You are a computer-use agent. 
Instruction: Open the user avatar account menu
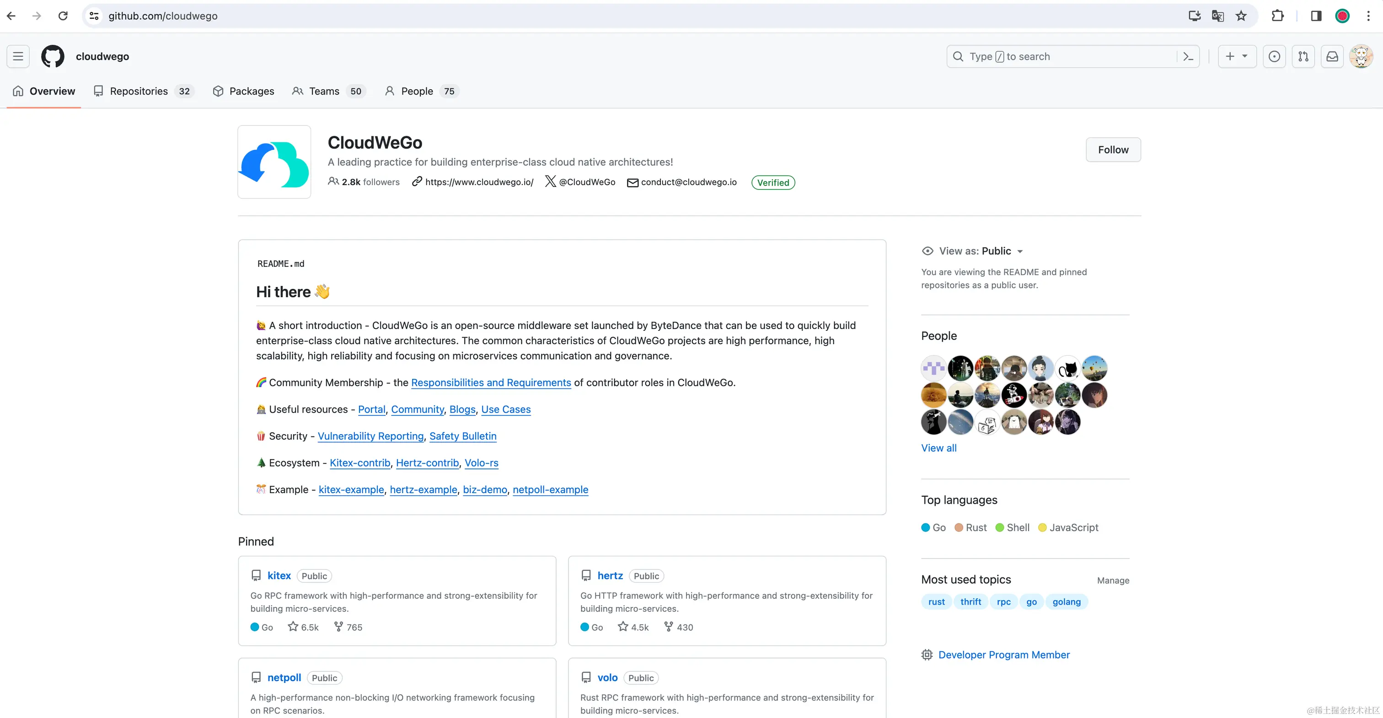[x=1361, y=56]
